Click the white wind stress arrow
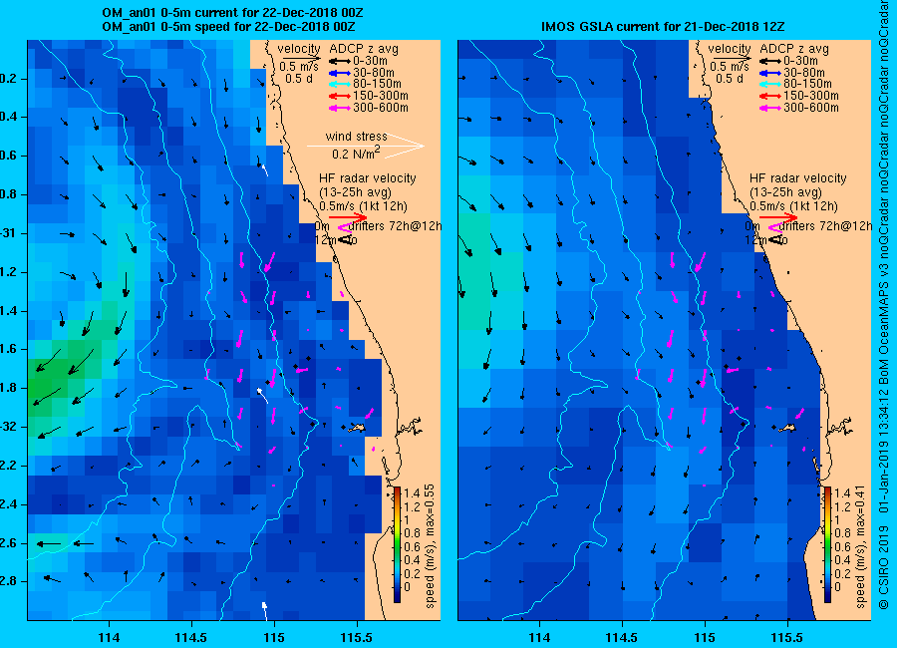The width and height of the screenshot is (897, 648). 366,146
